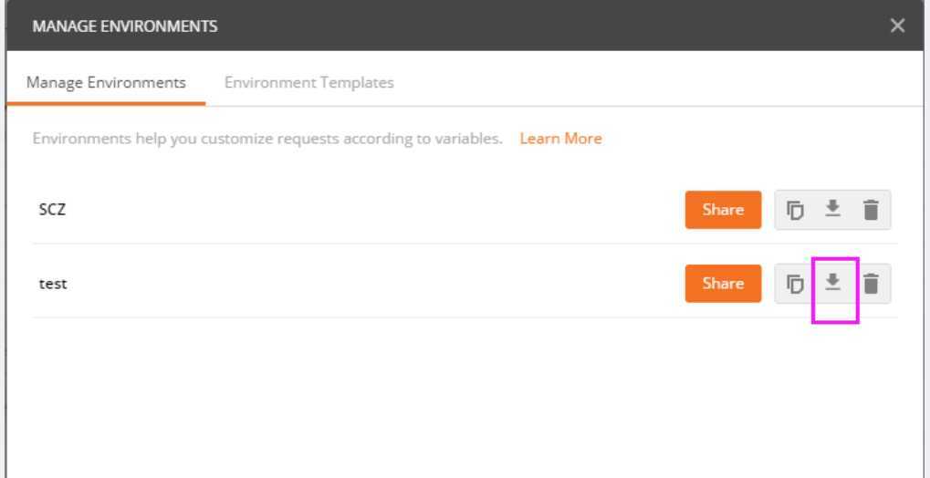
Task: Open the test environment for editing
Action: click(53, 284)
